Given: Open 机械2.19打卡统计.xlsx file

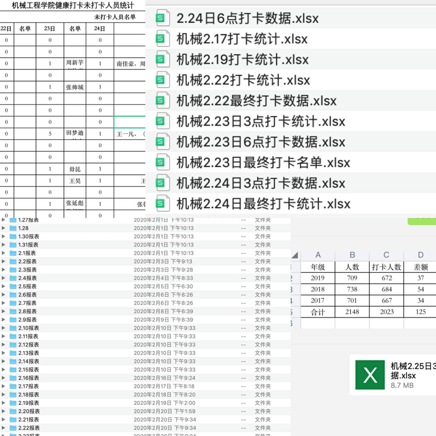Looking at the screenshot, I should coord(242,60).
